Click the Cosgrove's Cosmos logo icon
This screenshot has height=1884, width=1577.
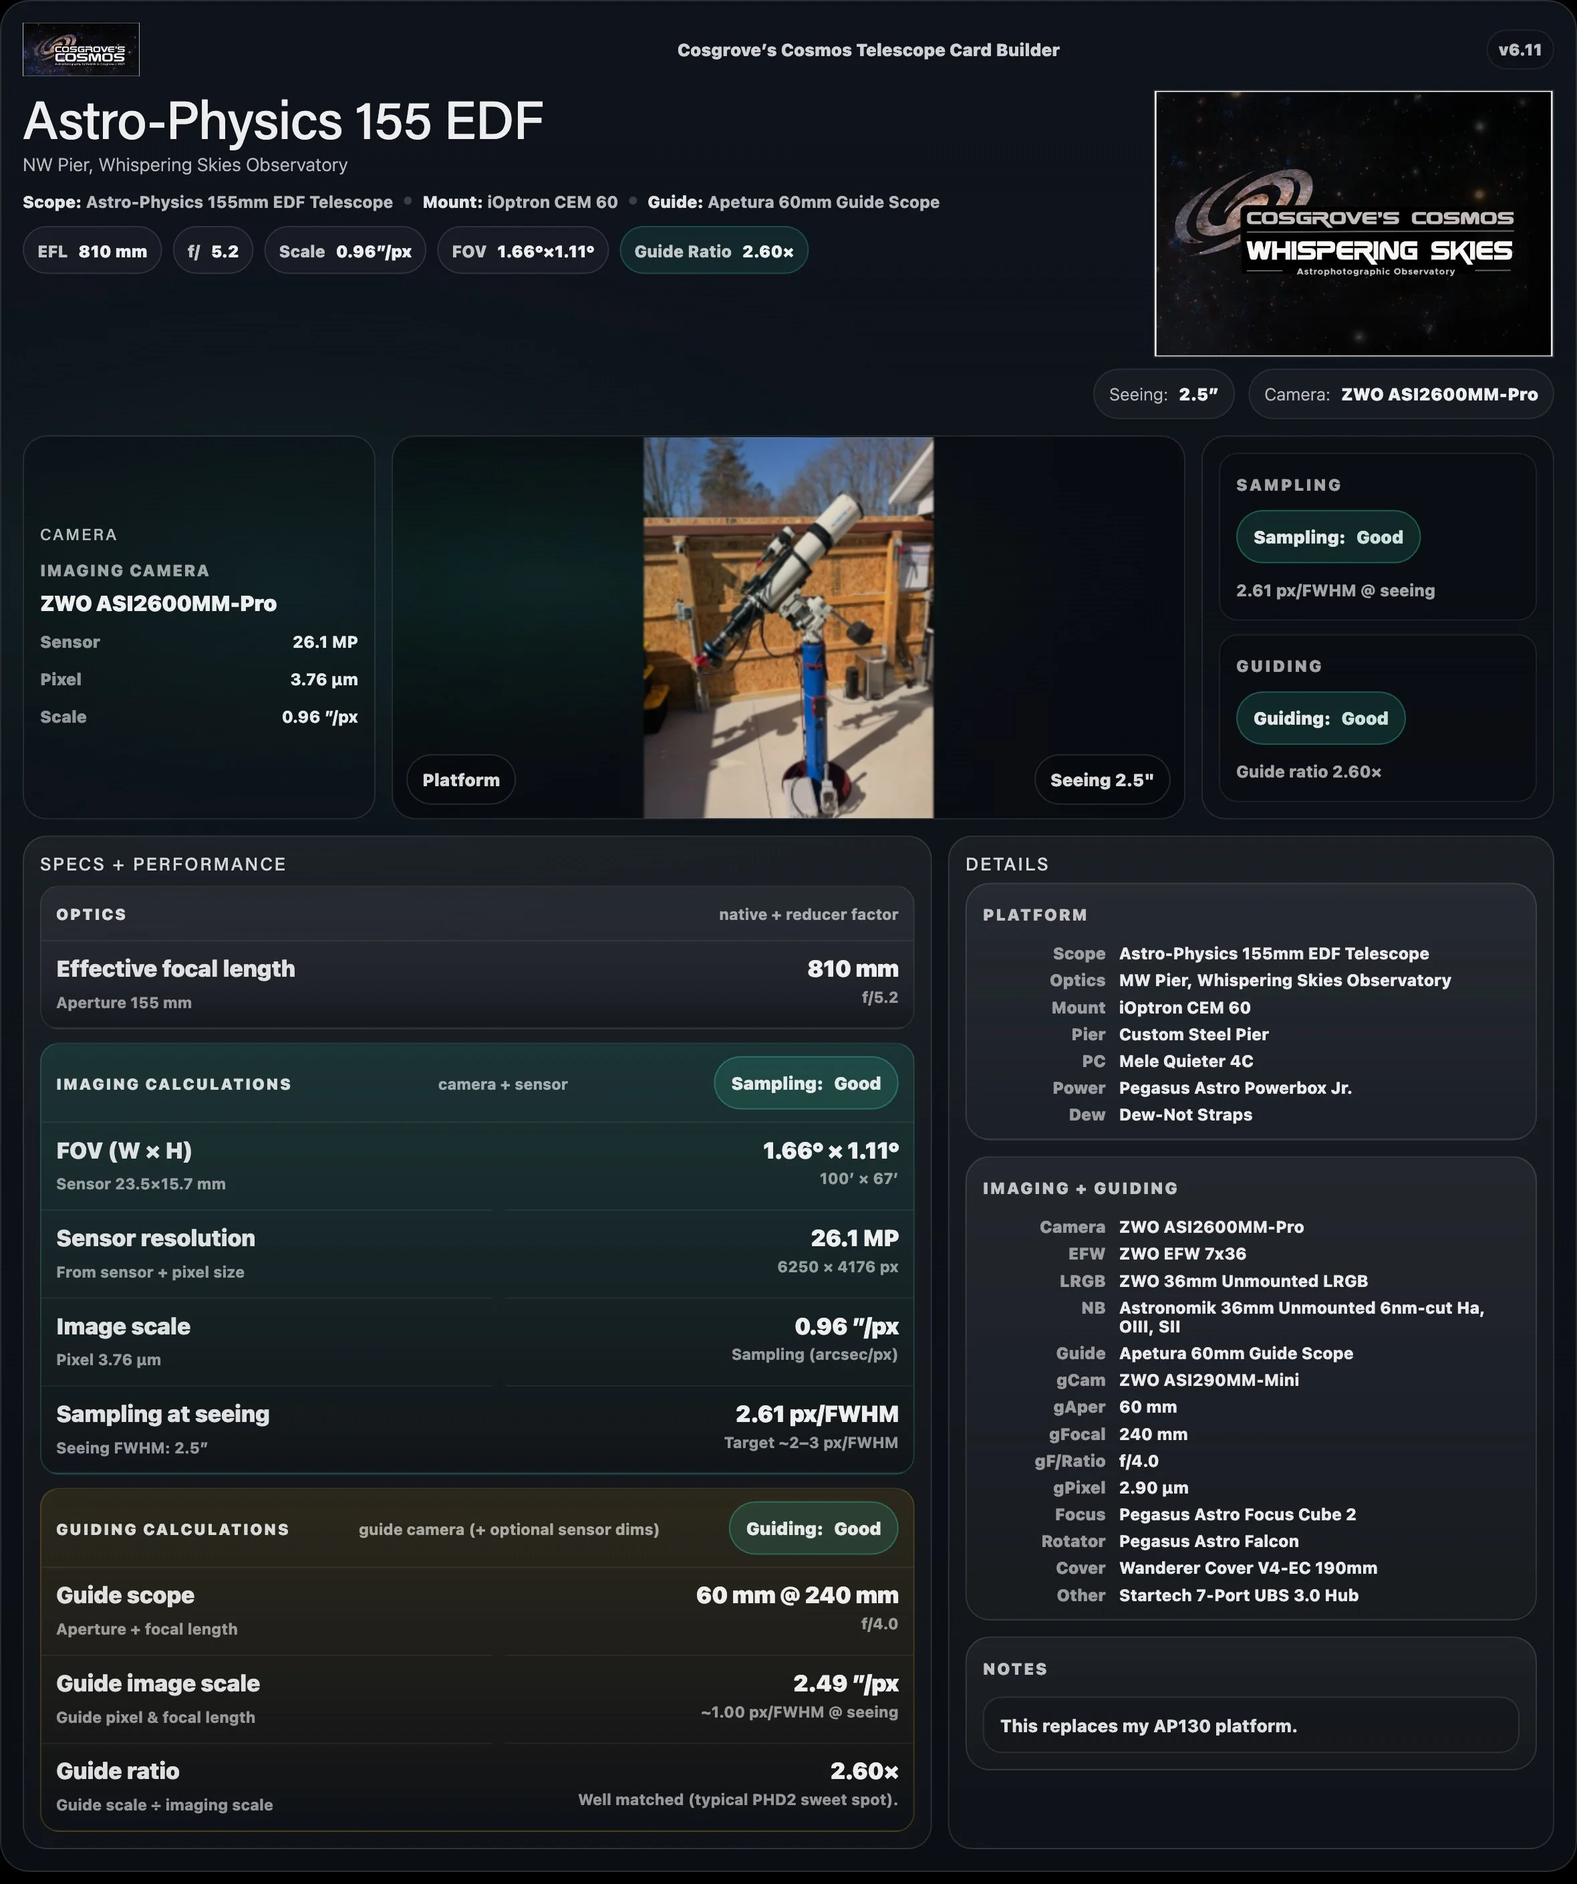click(81, 50)
